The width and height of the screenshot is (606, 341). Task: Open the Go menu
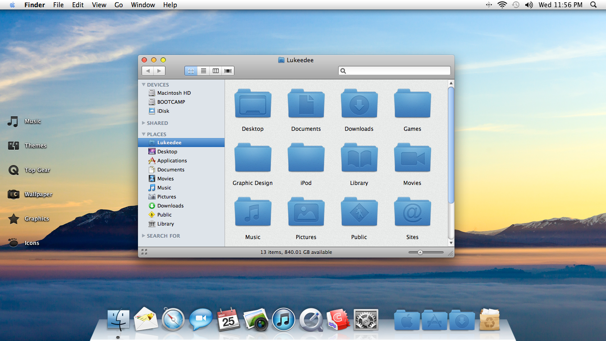click(119, 5)
